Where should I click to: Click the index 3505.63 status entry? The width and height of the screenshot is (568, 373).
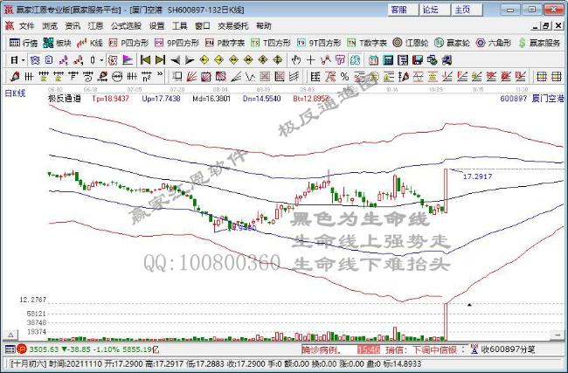pyautogui.click(x=94, y=349)
